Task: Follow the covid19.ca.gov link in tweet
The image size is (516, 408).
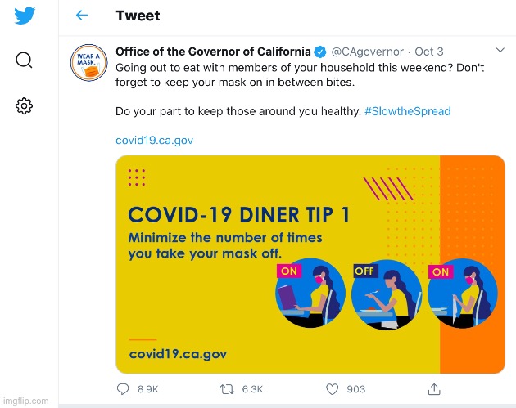Action: point(154,140)
